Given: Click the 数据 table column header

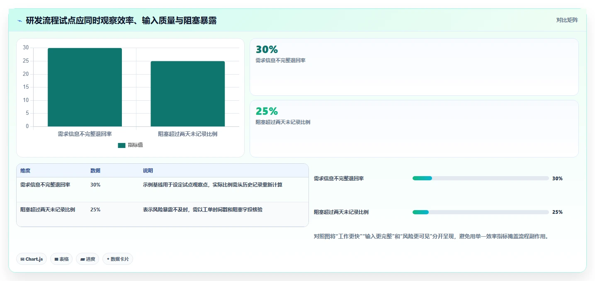Looking at the screenshot, I should pyautogui.click(x=95, y=171).
